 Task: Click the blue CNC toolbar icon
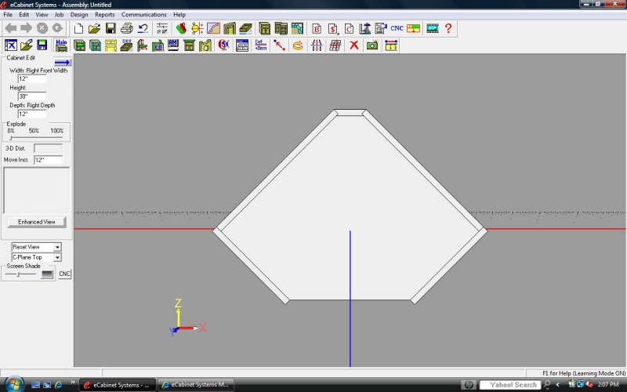[x=397, y=28]
